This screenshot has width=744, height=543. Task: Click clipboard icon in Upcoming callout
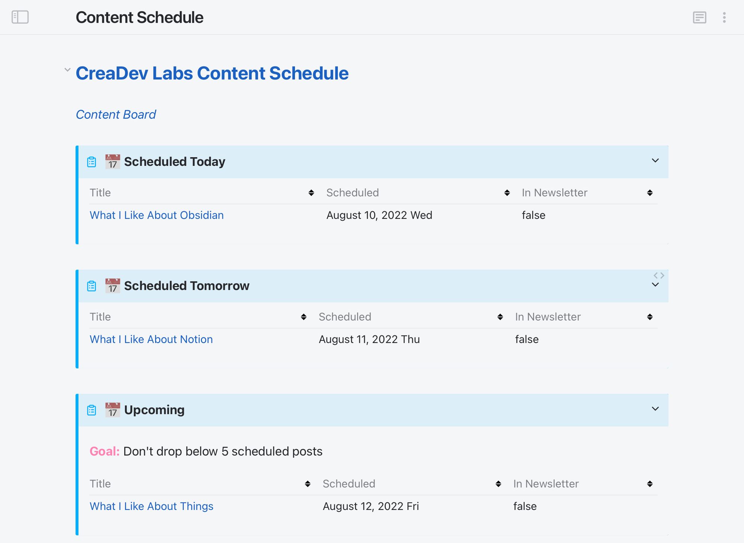tap(92, 410)
